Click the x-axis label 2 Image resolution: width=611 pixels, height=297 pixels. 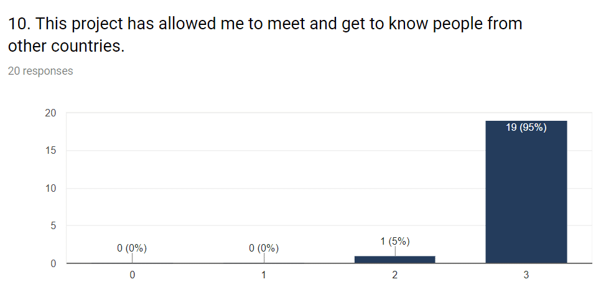click(394, 275)
